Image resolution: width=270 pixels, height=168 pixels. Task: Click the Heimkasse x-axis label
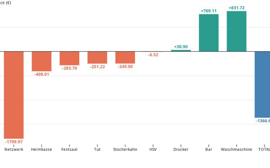click(x=41, y=150)
